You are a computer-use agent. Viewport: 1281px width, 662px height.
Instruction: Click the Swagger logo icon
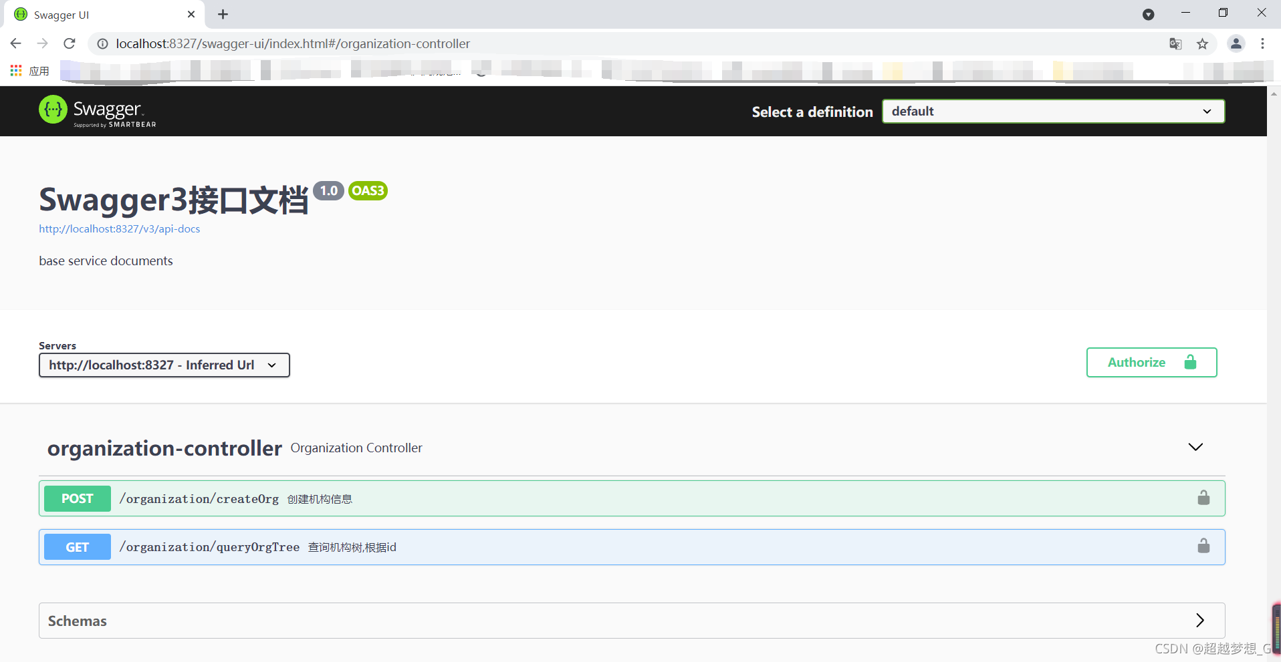point(53,110)
